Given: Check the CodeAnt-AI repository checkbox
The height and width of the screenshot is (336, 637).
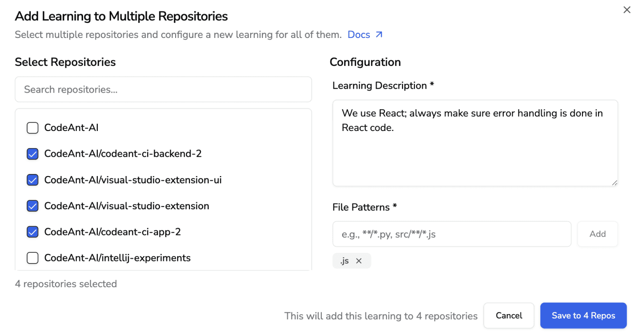Looking at the screenshot, I should 32,128.
